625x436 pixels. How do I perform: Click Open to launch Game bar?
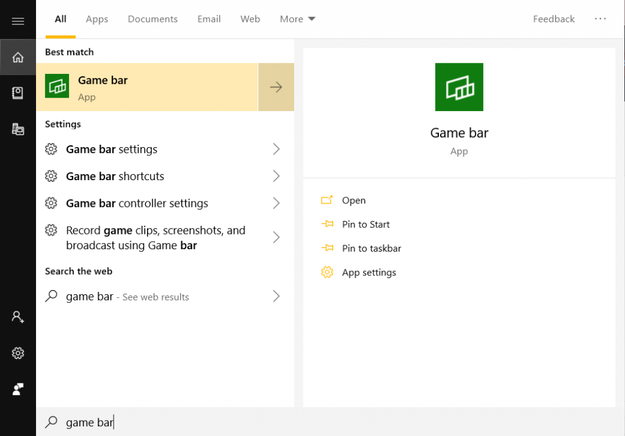coord(353,200)
